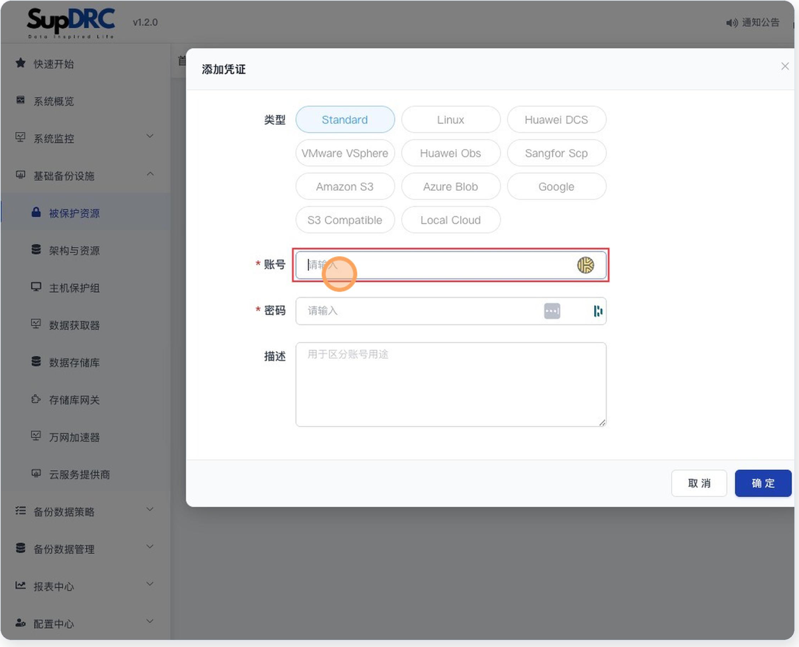Focus the 密码 input field
This screenshot has height=647, width=799.
[x=451, y=311]
